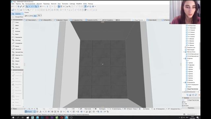Click the Undo arrow in top toolbar
Viewport: 211px width, 119px height.
tap(13, 7)
